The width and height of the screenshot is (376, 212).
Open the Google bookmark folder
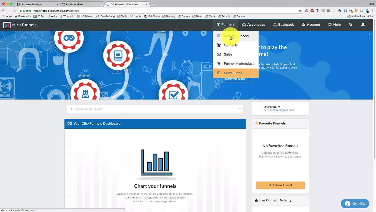(x=184, y=16)
